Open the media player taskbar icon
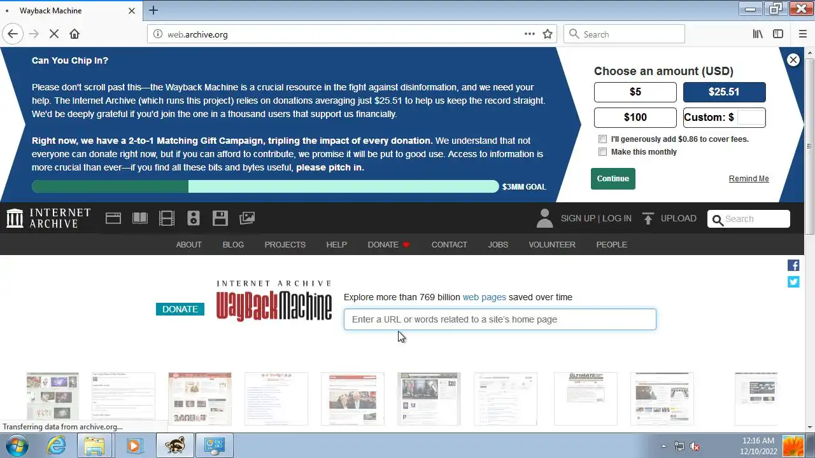The width and height of the screenshot is (815, 458). (134, 446)
